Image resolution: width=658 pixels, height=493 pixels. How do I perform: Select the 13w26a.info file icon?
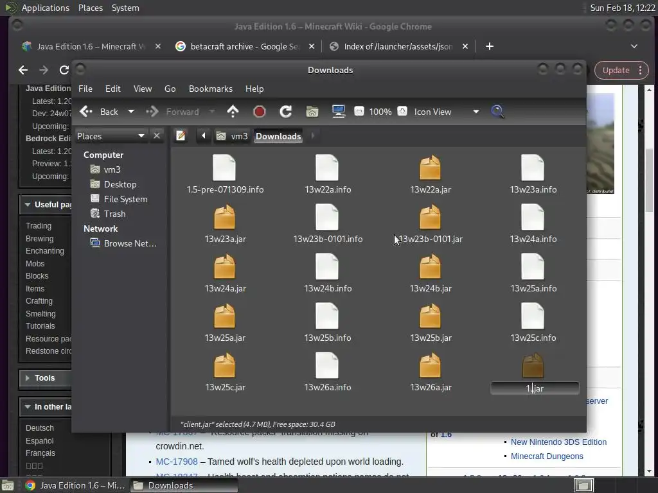click(x=327, y=365)
